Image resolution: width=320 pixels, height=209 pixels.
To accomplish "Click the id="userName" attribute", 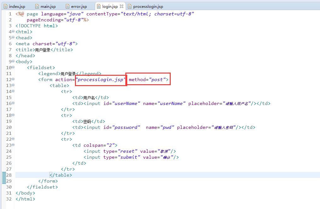I will [122, 103].
